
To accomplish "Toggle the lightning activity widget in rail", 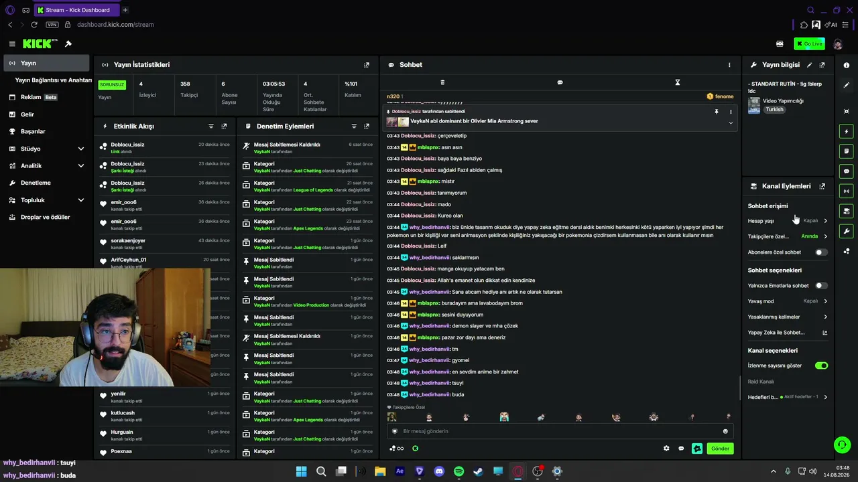I will [847, 131].
